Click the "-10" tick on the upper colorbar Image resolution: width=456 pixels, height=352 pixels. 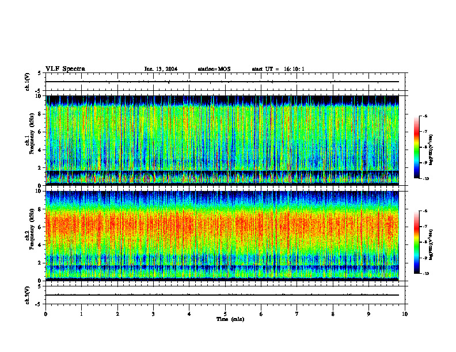pos(425,179)
